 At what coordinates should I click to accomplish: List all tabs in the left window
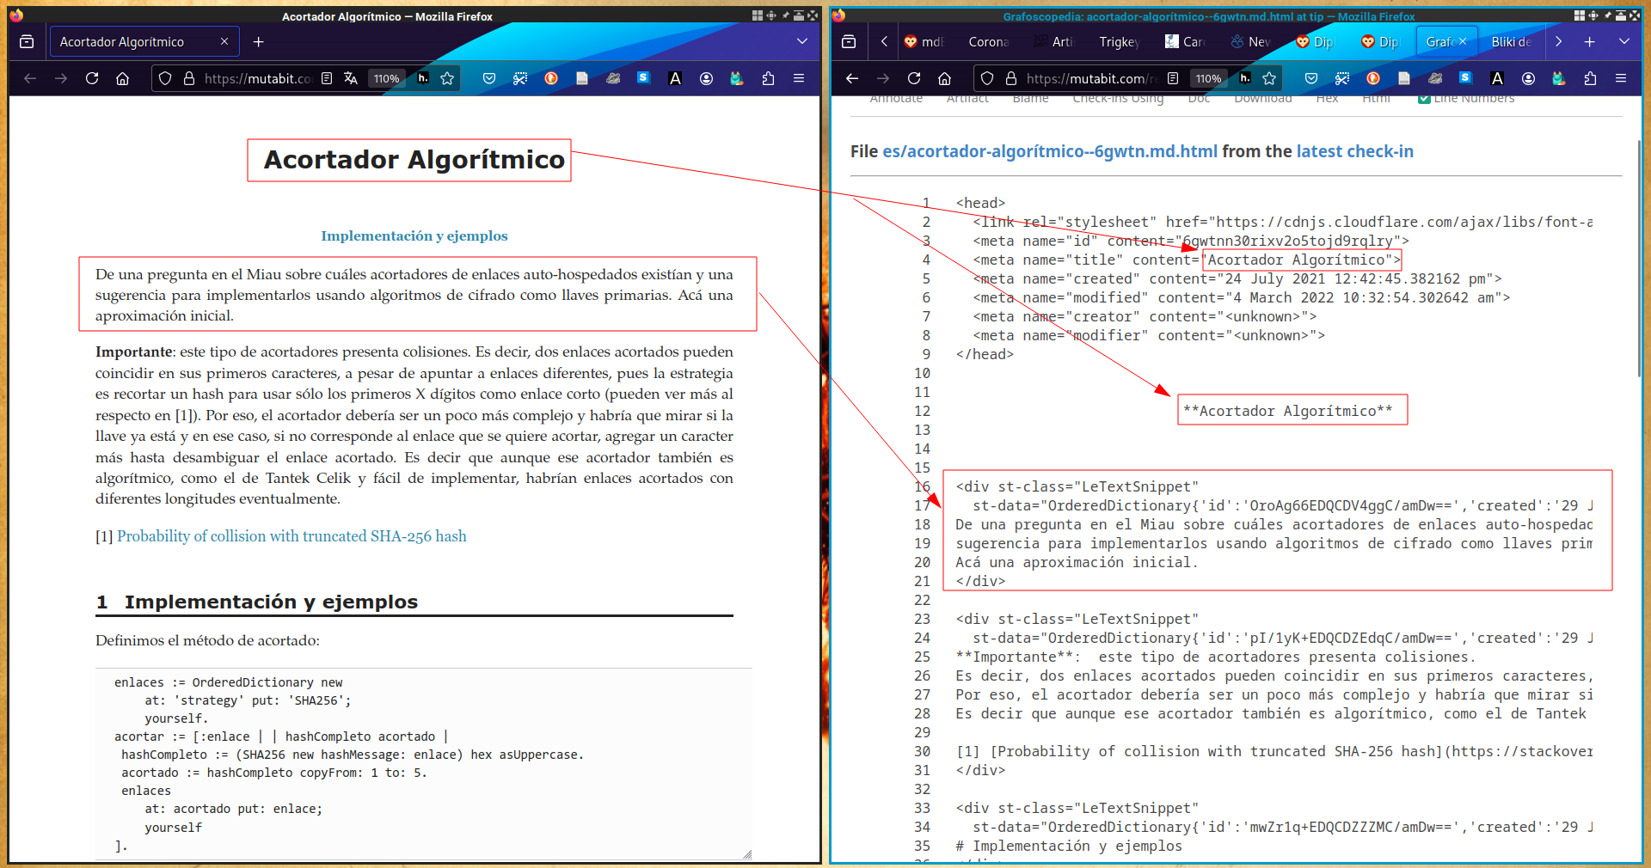pos(802,41)
